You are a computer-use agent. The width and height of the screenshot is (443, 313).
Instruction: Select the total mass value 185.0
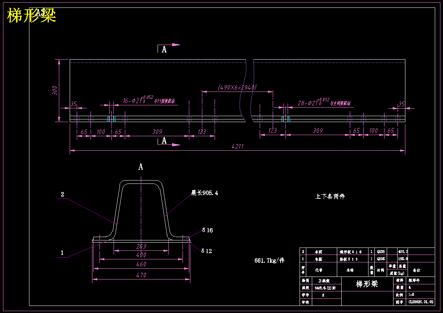(x=403, y=259)
